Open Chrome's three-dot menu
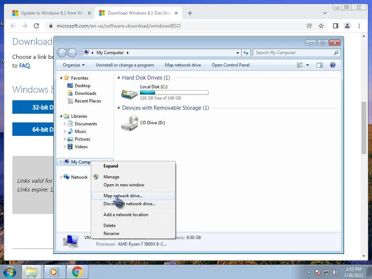The image size is (372, 279). [x=359, y=26]
